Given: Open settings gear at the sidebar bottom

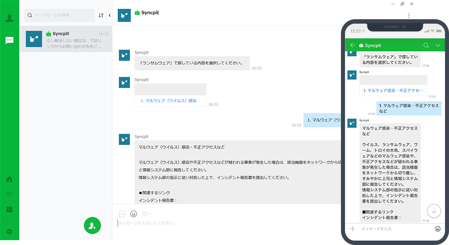Looking at the screenshot, I should pyautogui.click(x=10, y=231).
